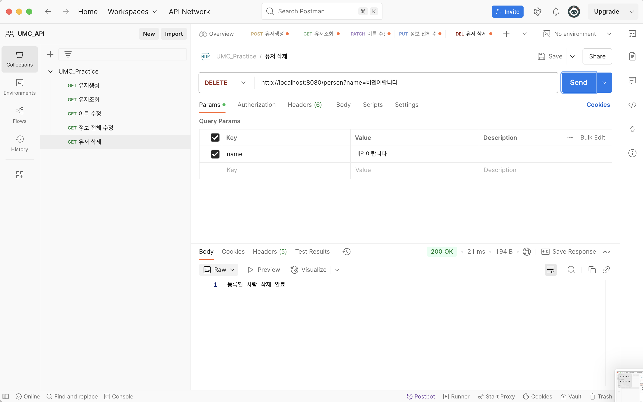The width and height of the screenshot is (643, 402).
Task: Toggle the response line wrap button
Action: pos(551,270)
